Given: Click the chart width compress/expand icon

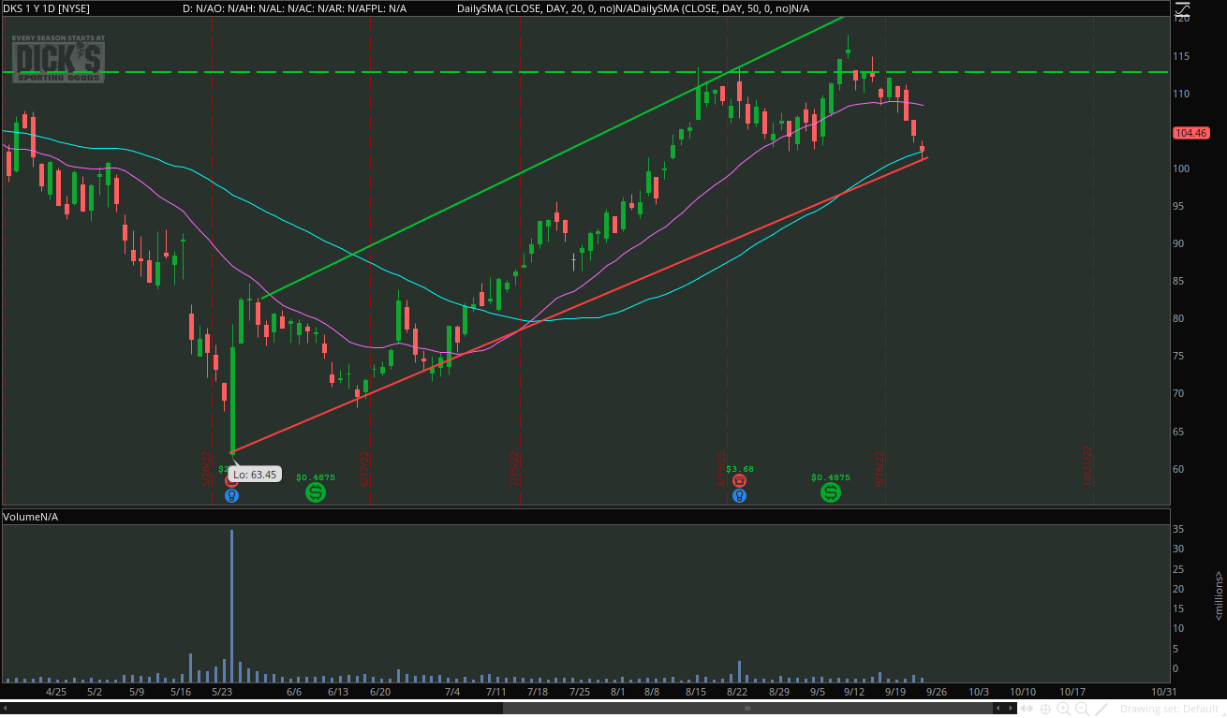Looking at the screenshot, I should pos(1027,710).
